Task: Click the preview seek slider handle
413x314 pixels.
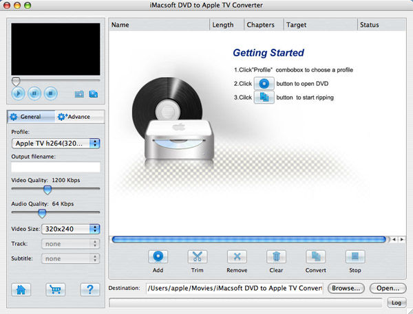Action: pos(16,82)
